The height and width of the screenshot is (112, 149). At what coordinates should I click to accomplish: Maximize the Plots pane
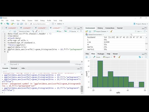pyautogui.click(x=146, y=54)
